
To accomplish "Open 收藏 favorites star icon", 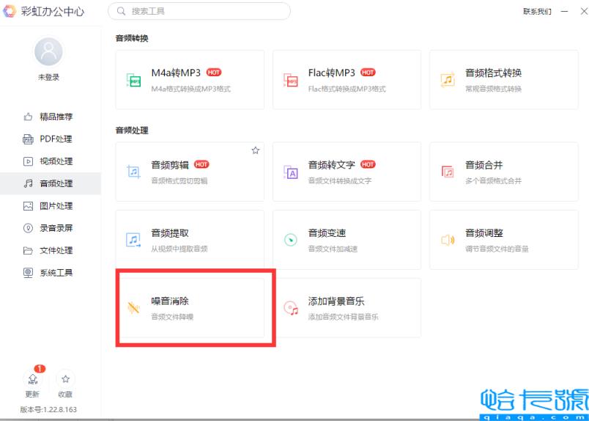I will click(65, 379).
